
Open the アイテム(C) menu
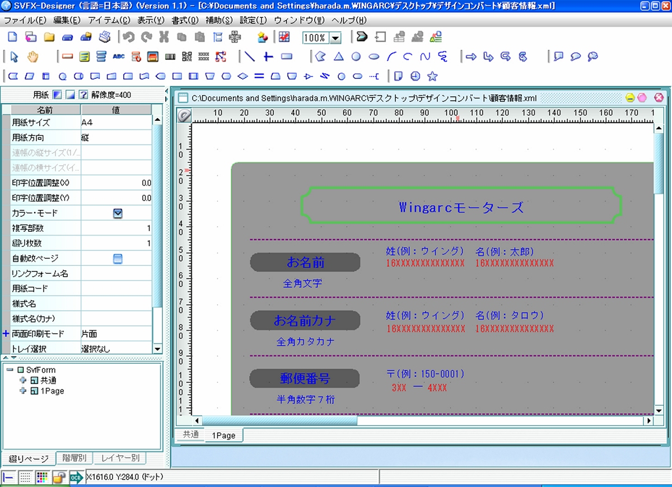tap(109, 20)
